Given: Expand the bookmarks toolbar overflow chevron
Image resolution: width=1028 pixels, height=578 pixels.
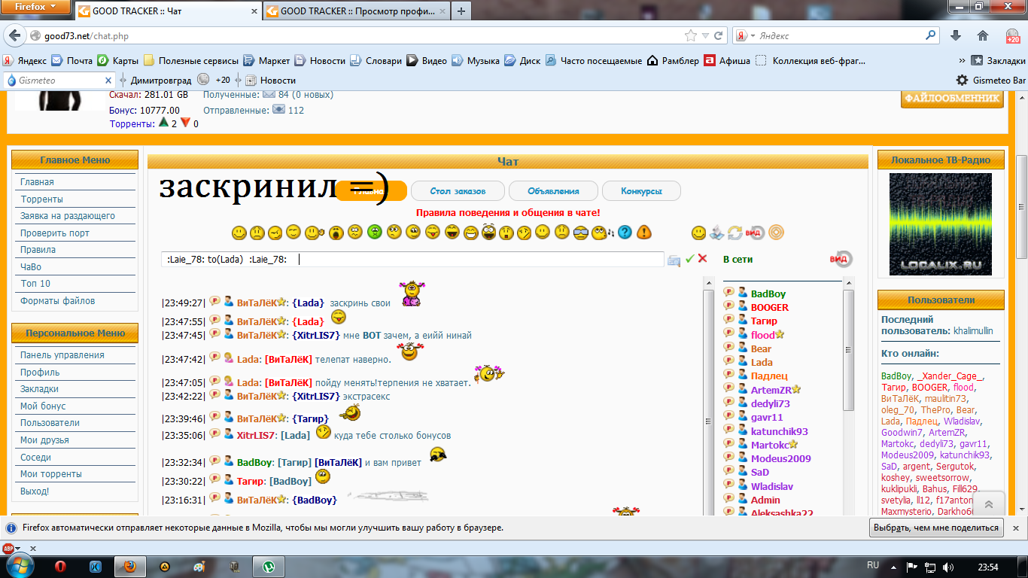Looking at the screenshot, I should [962, 61].
